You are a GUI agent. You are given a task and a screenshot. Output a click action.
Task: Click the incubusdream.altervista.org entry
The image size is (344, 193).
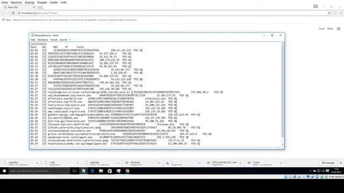click(78, 140)
